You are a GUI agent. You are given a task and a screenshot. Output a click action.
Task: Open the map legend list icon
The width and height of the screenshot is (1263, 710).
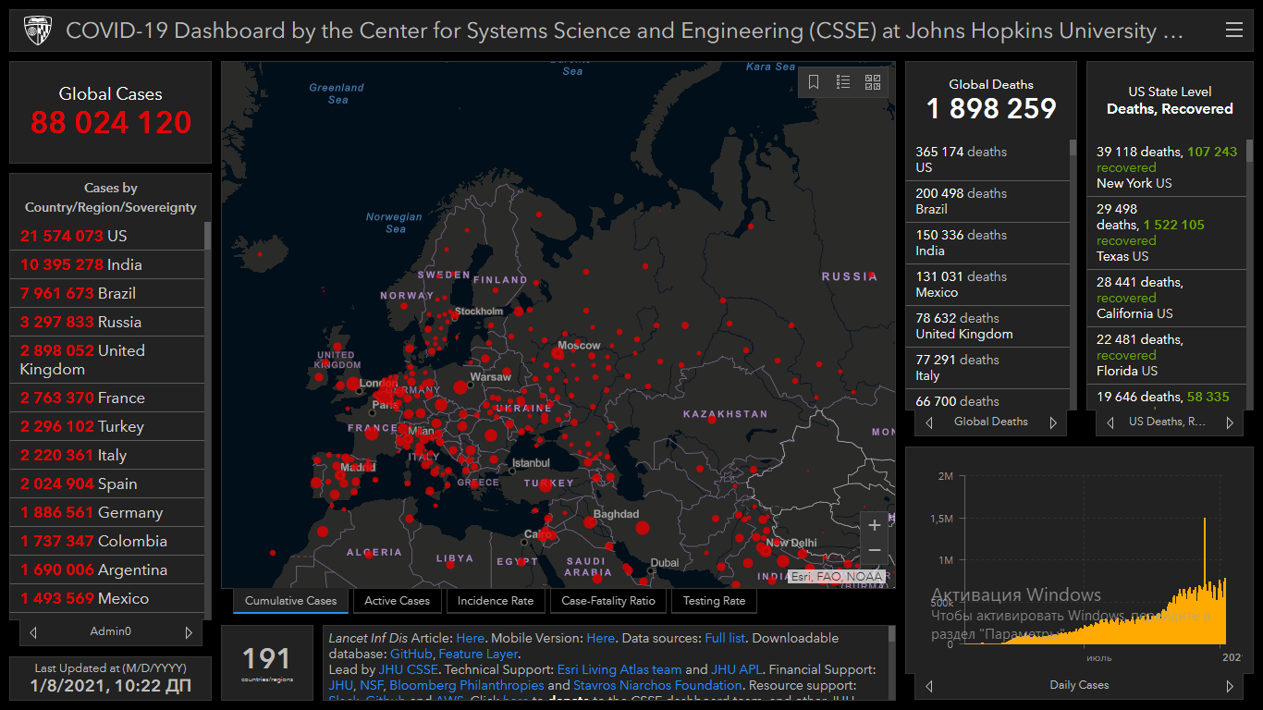click(843, 82)
